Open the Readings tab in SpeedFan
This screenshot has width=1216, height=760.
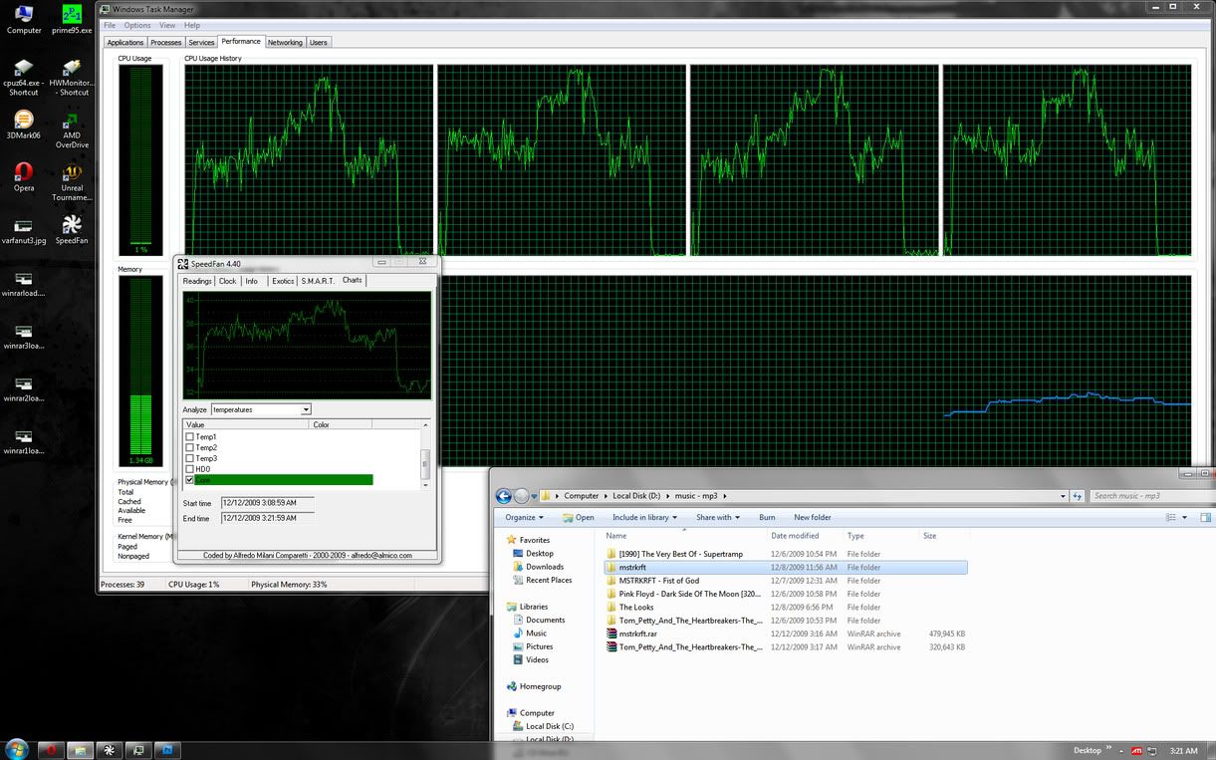(x=197, y=281)
